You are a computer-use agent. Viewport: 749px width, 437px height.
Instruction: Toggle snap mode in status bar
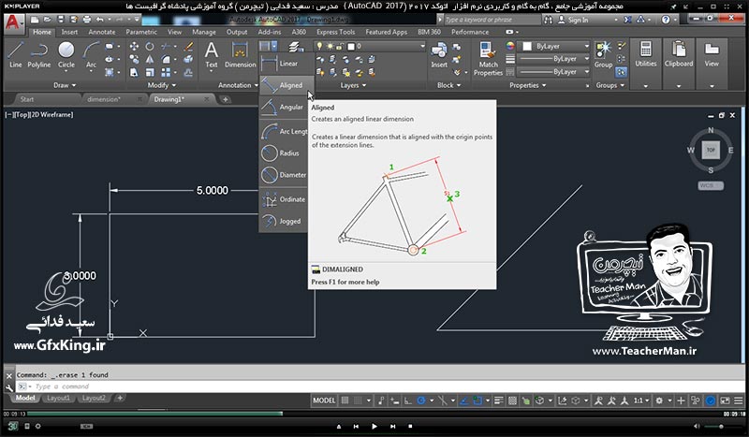[358, 401]
